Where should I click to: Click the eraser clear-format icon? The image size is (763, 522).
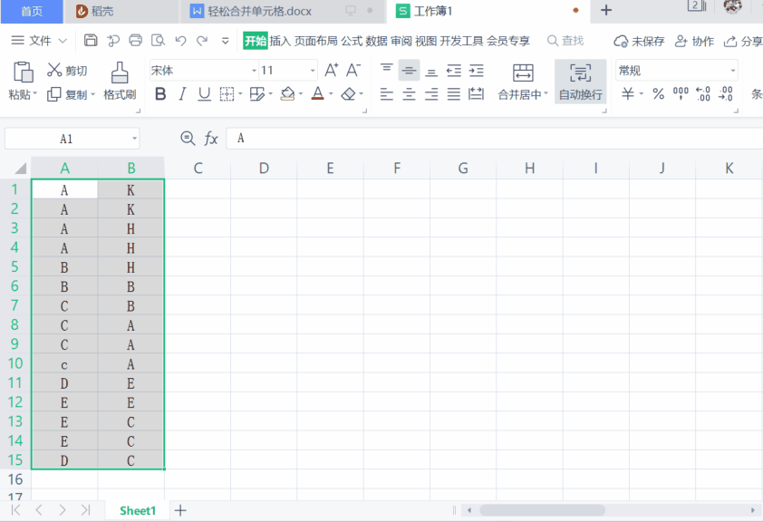pyautogui.click(x=348, y=94)
